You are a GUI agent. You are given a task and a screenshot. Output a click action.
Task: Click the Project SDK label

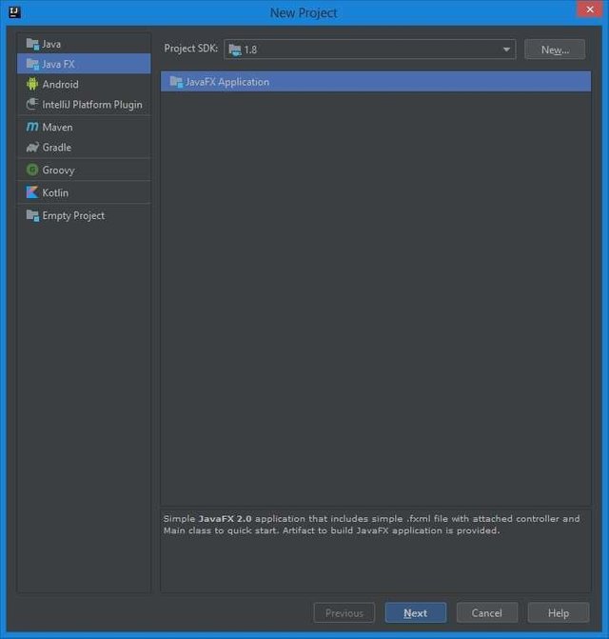pos(191,49)
